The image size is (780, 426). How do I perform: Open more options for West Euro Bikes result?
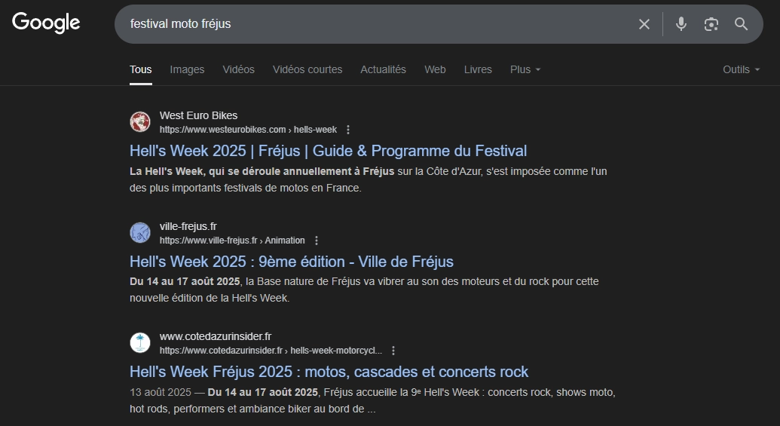coord(348,130)
